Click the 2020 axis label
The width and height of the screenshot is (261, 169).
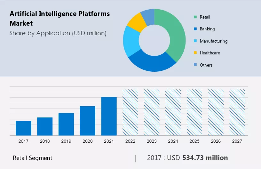(x=88, y=141)
